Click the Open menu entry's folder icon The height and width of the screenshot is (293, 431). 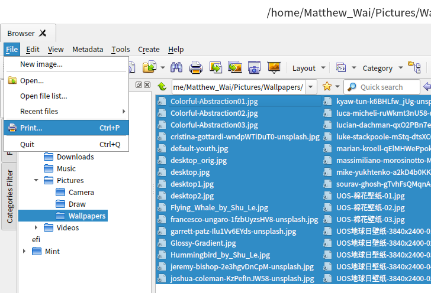coord(12,80)
